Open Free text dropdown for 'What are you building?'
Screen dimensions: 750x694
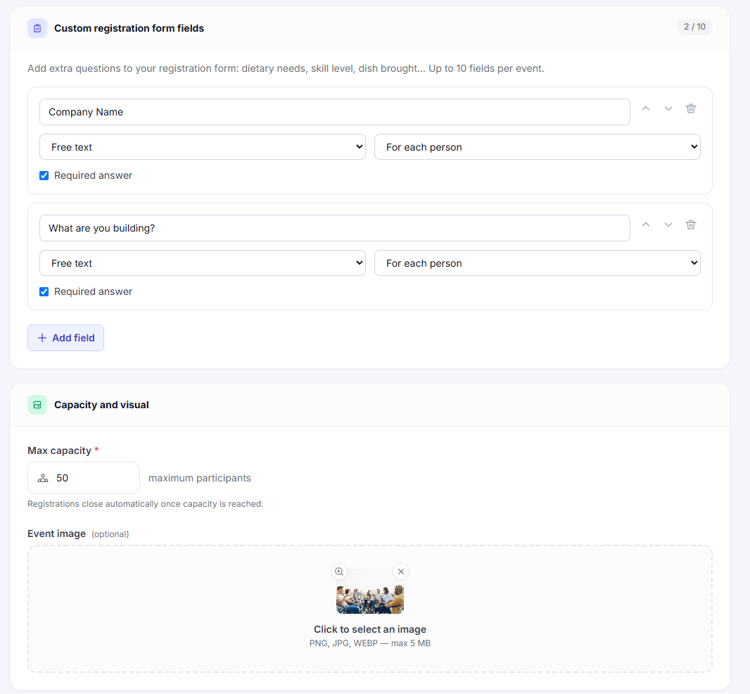click(203, 263)
